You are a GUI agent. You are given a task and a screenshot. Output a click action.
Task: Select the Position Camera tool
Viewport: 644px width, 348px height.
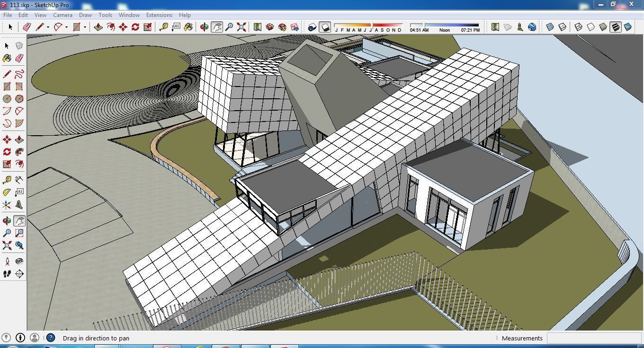click(7, 261)
